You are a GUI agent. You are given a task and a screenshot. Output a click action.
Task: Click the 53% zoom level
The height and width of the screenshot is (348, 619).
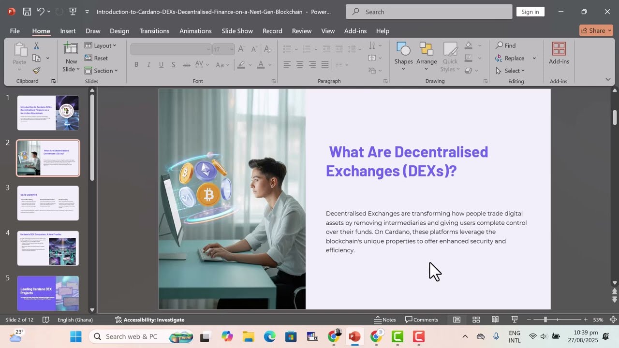[598, 319]
